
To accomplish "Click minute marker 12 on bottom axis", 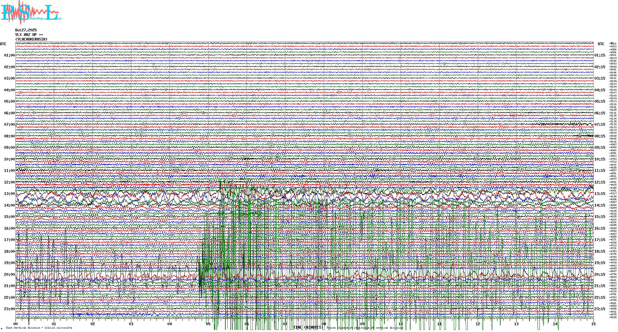I will click(x=478, y=324).
